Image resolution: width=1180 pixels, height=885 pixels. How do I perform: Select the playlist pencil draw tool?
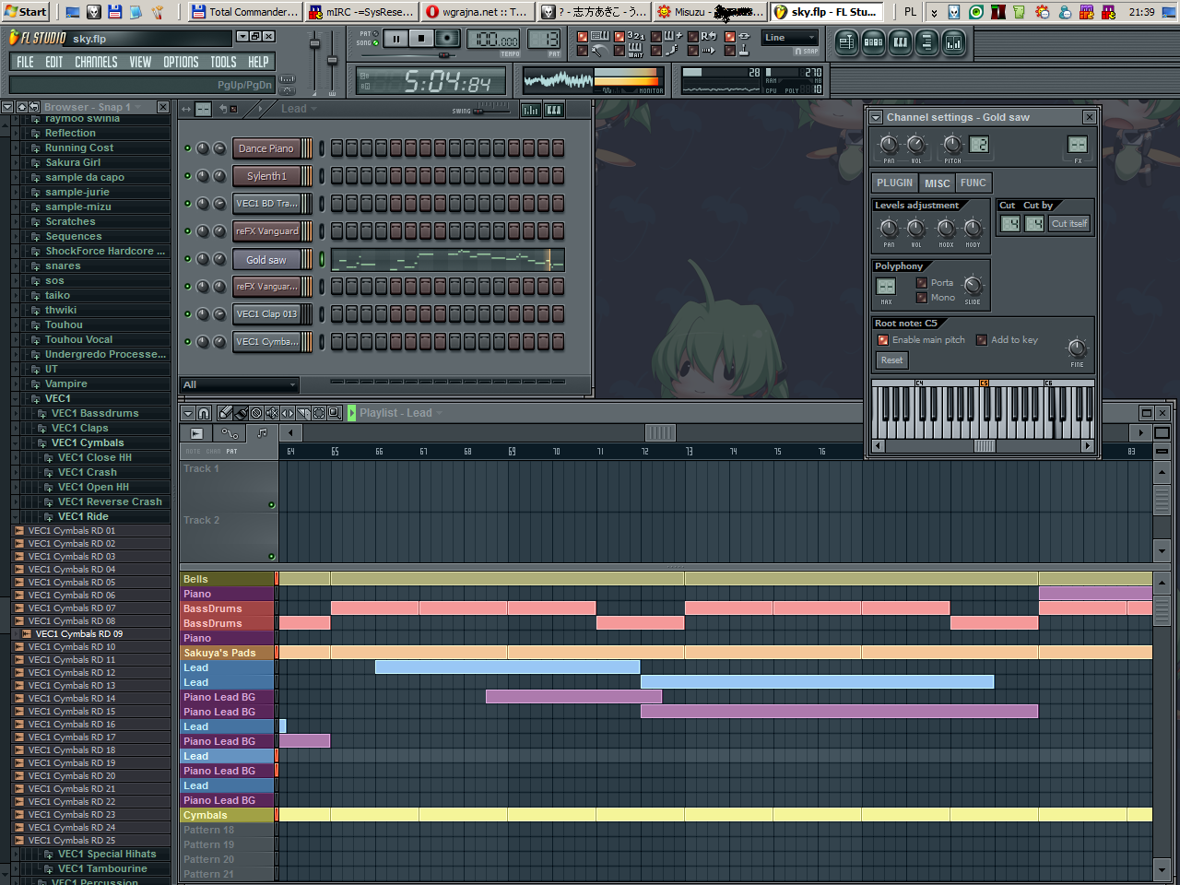click(225, 413)
